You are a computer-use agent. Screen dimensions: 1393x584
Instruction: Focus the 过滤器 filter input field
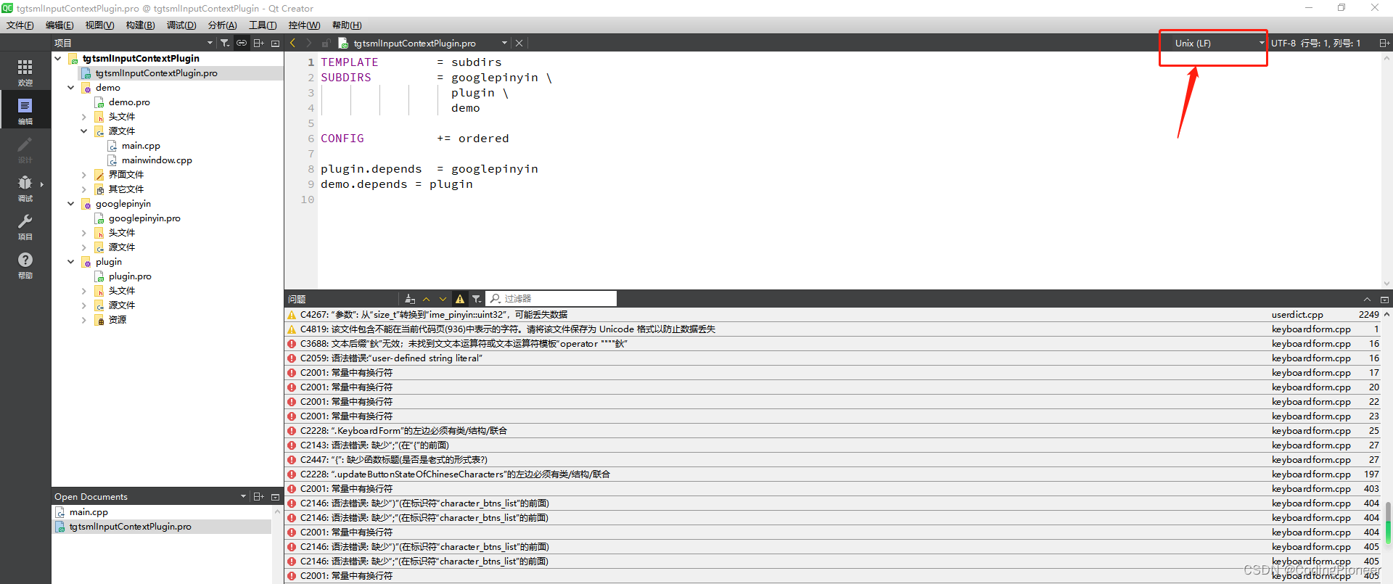click(551, 299)
